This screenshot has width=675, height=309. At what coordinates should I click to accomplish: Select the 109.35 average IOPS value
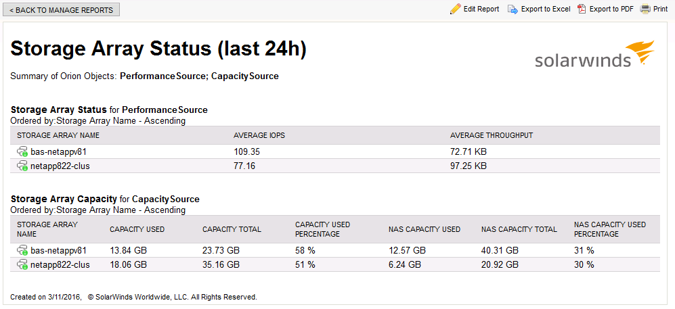tap(246, 151)
